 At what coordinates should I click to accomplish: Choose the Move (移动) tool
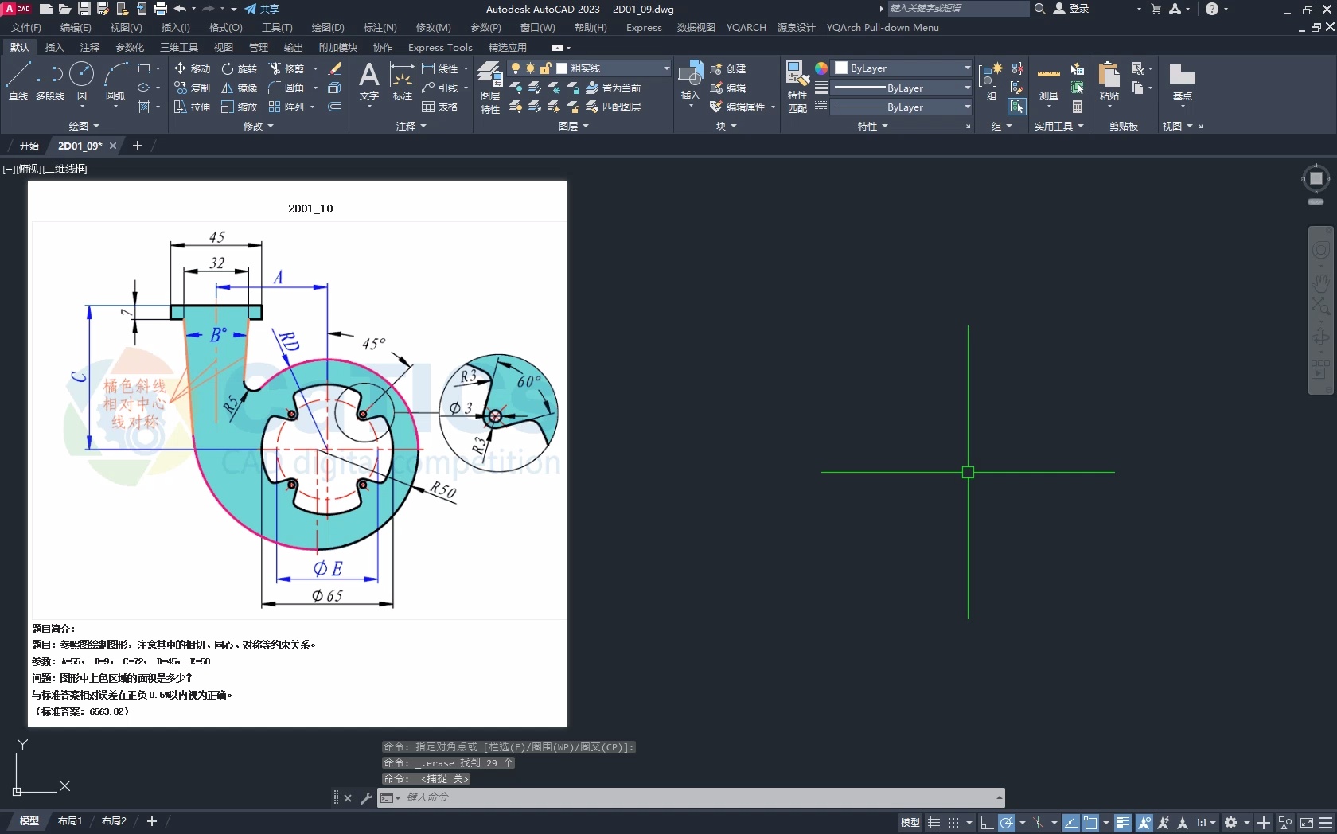pyautogui.click(x=192, y=68)
